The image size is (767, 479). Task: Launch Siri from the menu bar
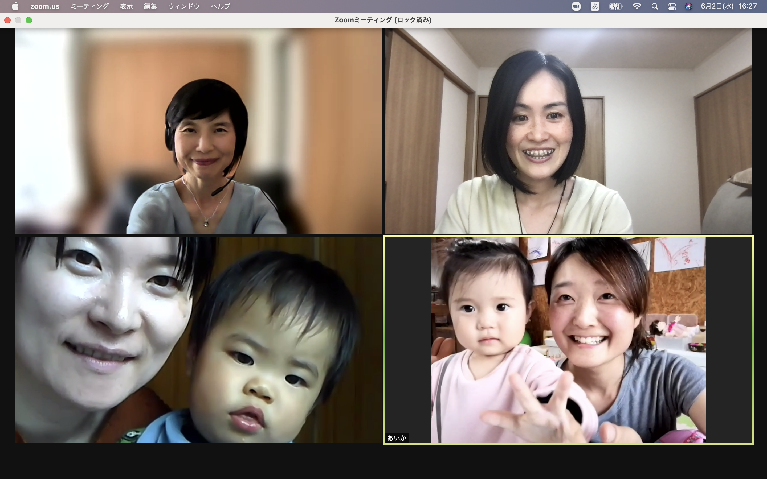coord(688,6)
